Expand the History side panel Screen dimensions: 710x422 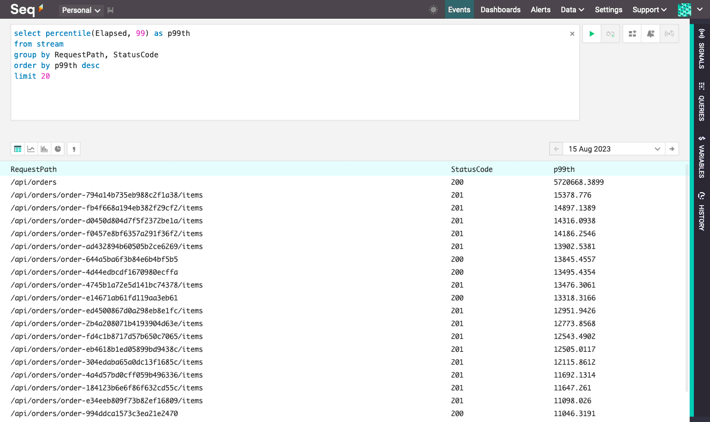[701, 211]
